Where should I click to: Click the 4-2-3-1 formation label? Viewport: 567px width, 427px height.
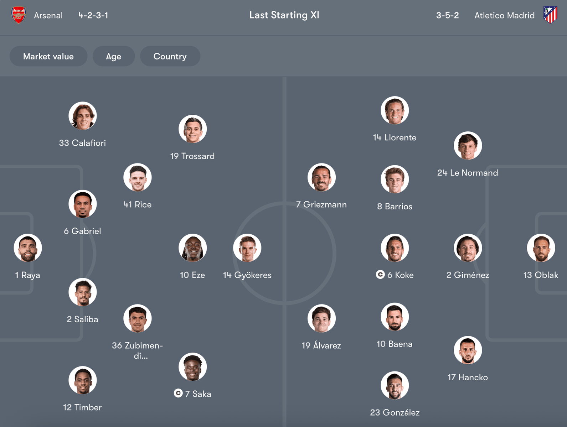(93, 15)
